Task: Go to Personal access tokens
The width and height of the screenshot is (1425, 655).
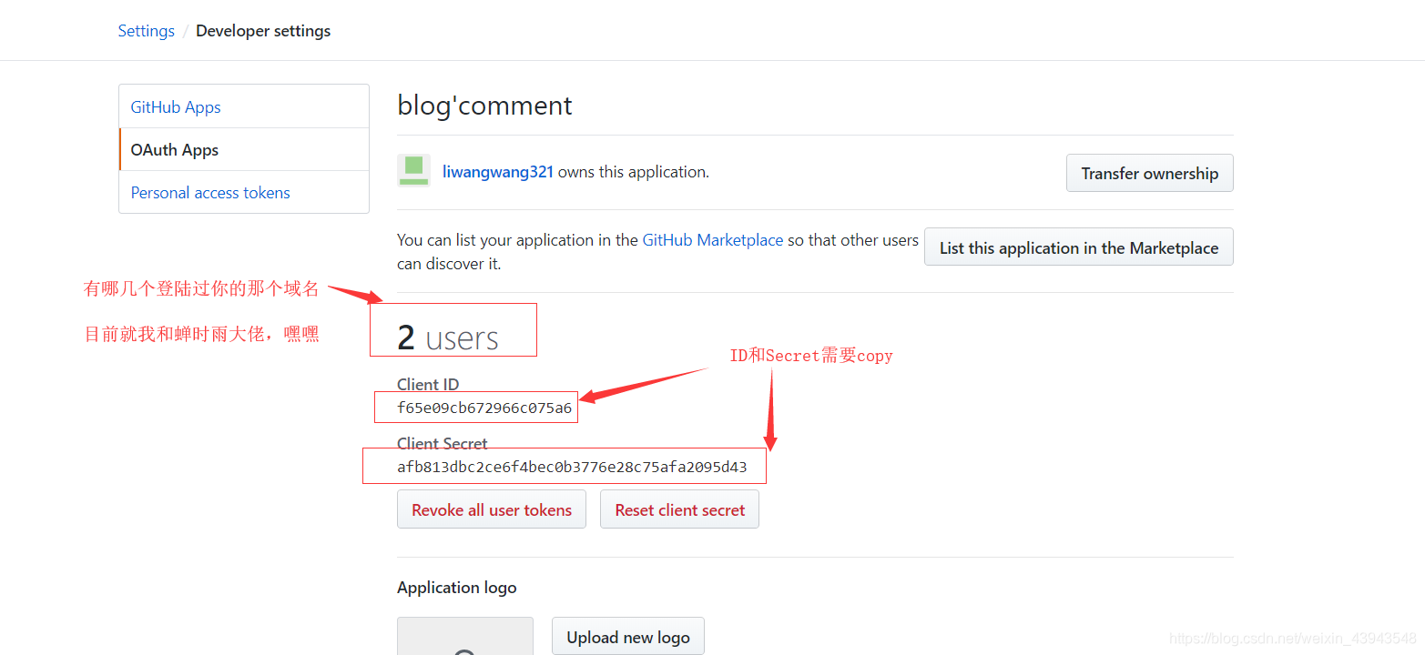Action: (x=244, y=192)
